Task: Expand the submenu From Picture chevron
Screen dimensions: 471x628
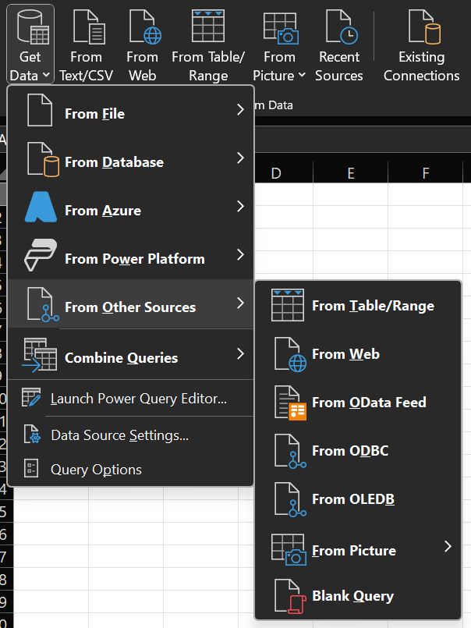Action: click(448, 546)
